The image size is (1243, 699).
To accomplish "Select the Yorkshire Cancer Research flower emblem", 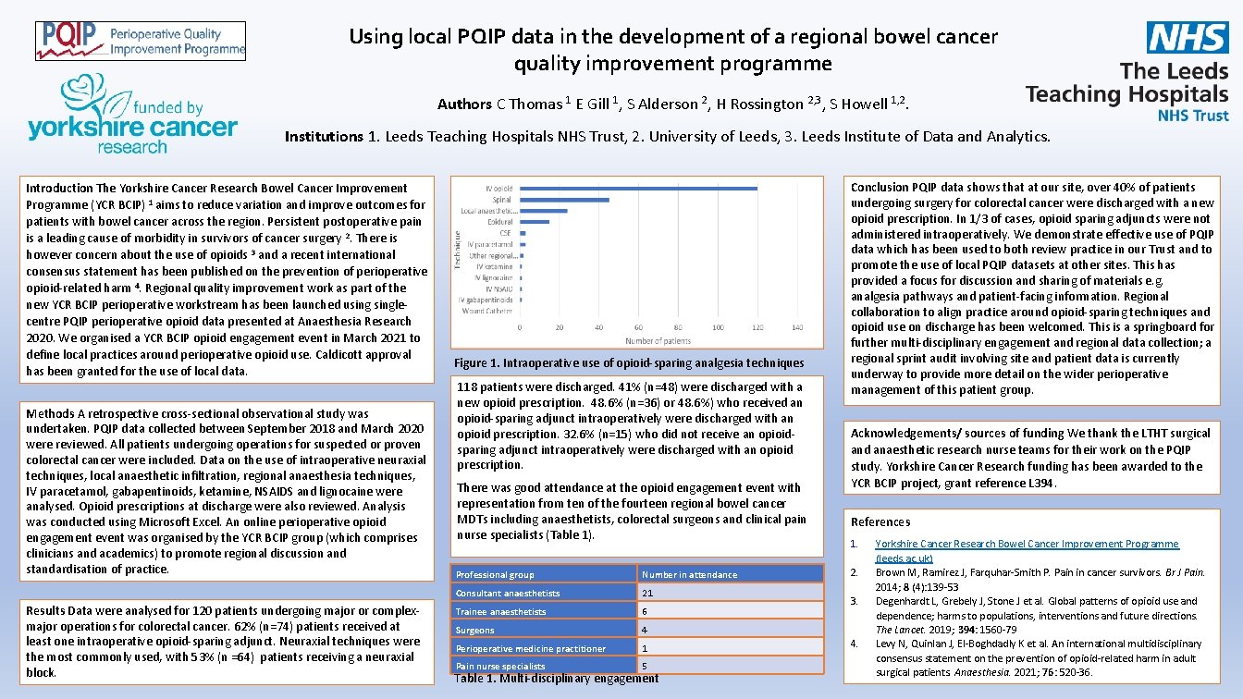I will [85, 92].
